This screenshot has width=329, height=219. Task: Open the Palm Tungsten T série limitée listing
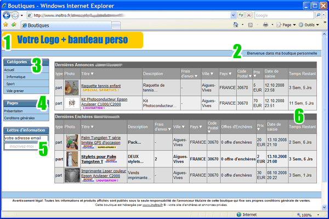coord(101,140)
